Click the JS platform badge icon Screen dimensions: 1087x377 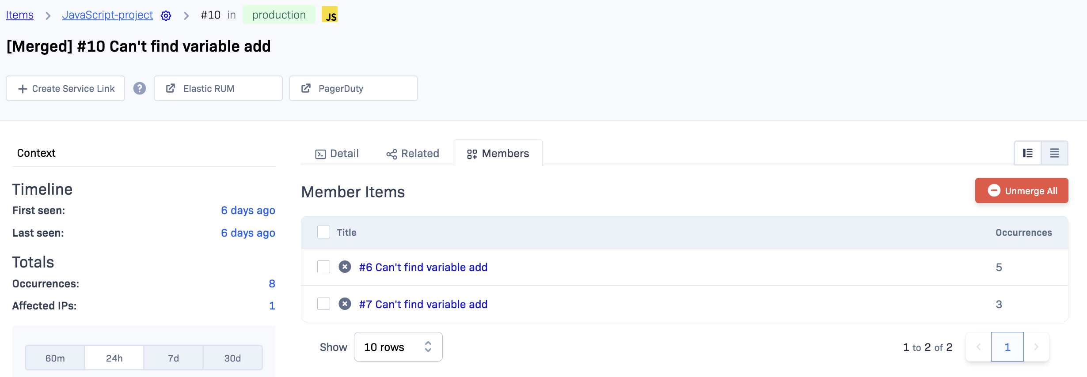point(330,15)
